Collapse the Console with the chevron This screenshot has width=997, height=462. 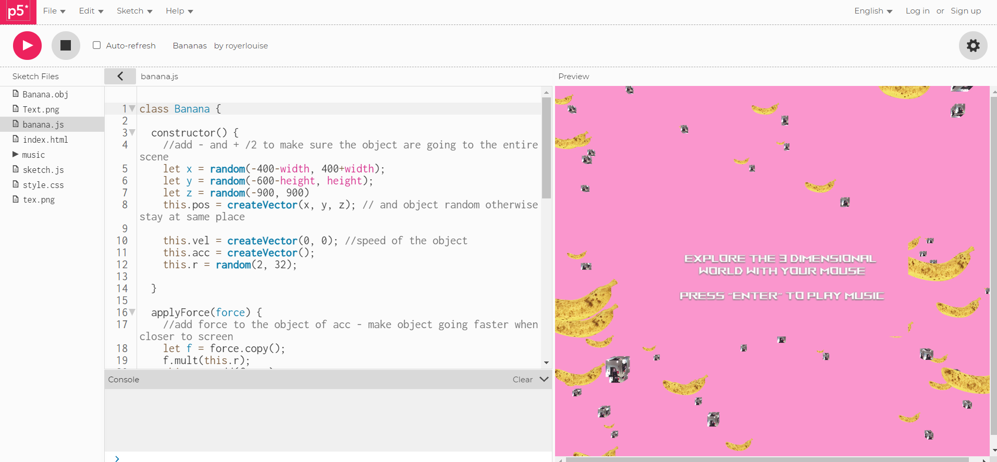(544, 379)
